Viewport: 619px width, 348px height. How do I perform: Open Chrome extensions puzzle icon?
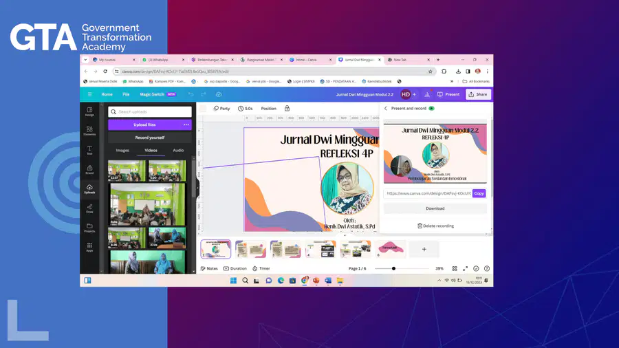click(x=444, y=72)
